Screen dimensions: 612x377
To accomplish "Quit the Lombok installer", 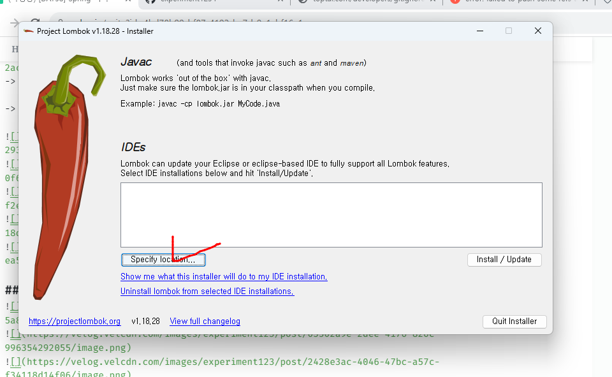I will pos(514,322).
